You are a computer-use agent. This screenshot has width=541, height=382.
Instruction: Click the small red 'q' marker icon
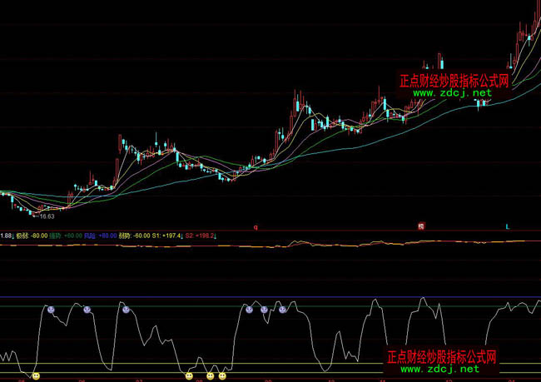point(256,226)
